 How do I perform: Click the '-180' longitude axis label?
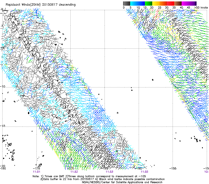3,168
